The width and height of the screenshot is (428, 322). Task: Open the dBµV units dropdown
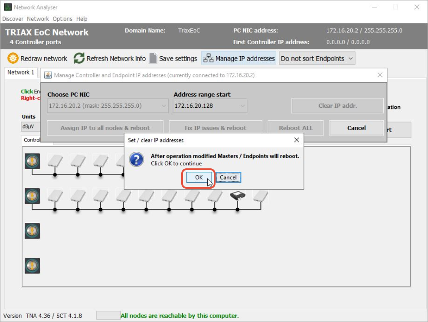[x=30, y=126]
